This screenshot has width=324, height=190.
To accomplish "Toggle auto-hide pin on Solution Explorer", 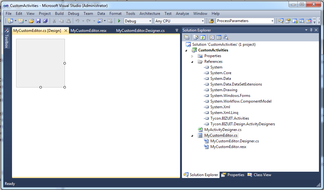I will pyautogui.click(x=311, y=30).
